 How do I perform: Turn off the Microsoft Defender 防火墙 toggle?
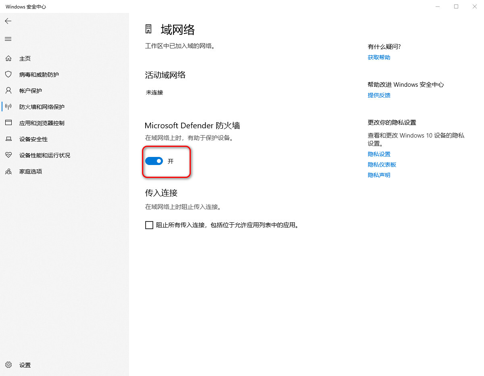pyautogui.click(x=154, y=161)
